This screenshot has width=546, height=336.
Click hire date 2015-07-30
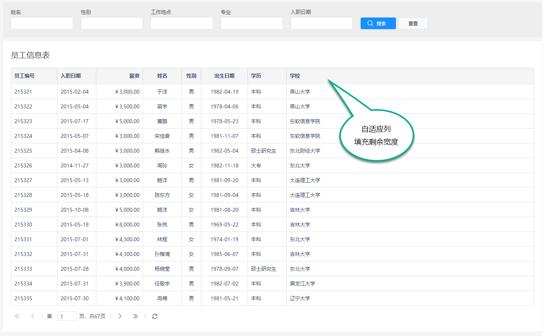click(75, 298)
